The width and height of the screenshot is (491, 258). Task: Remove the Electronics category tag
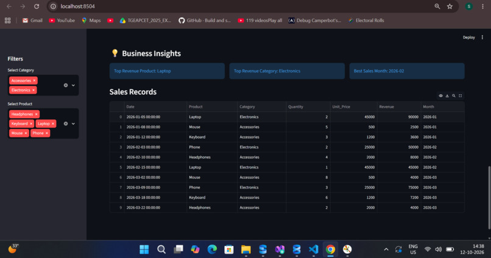pos(34,90)
